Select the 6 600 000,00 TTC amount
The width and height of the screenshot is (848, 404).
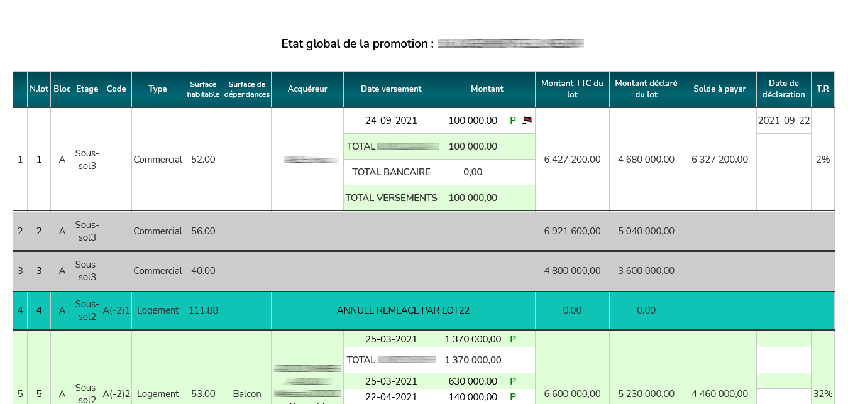[572, 394]
